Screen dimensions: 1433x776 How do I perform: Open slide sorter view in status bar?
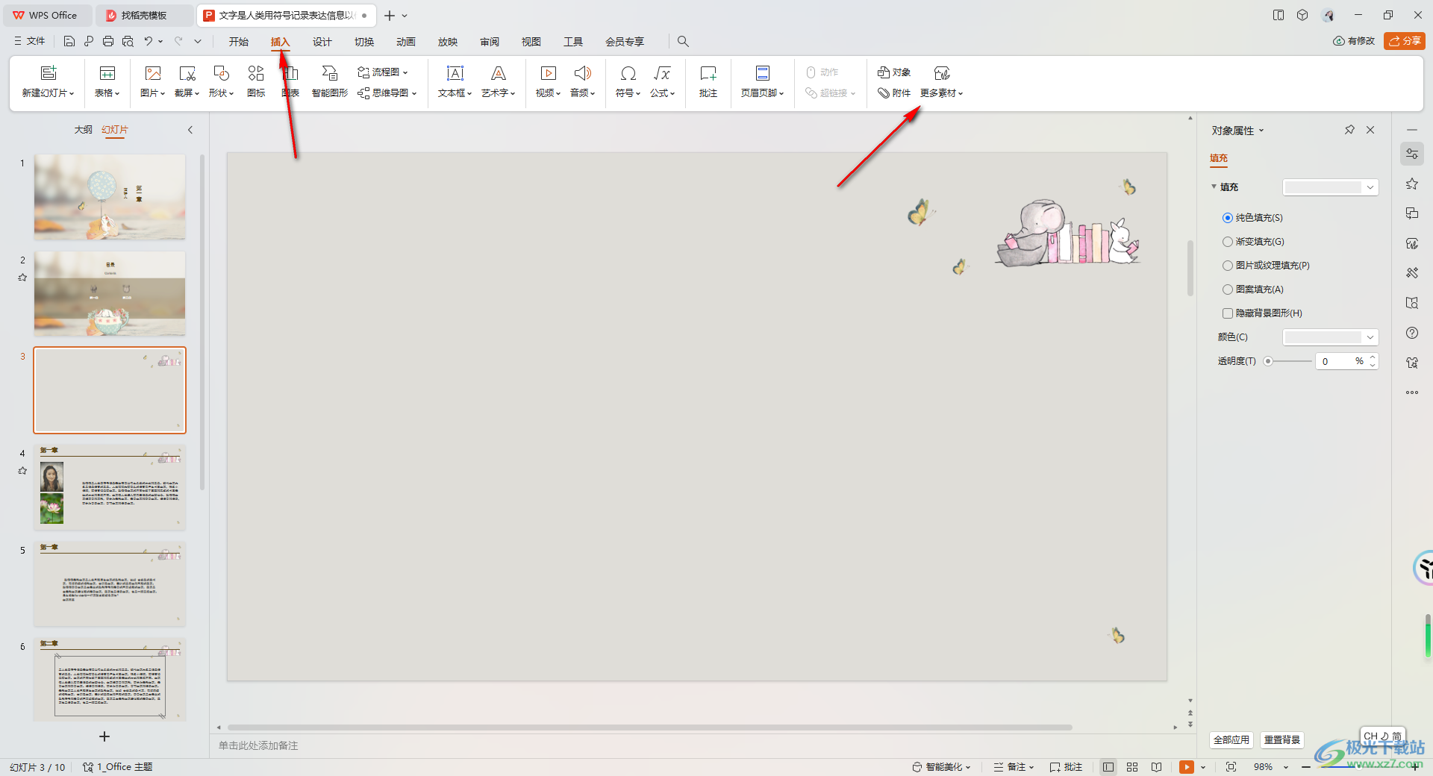(x=1132, y=767)
